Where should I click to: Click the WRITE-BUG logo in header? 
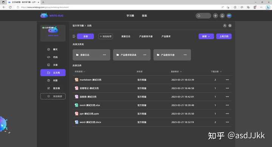point(52,15)
